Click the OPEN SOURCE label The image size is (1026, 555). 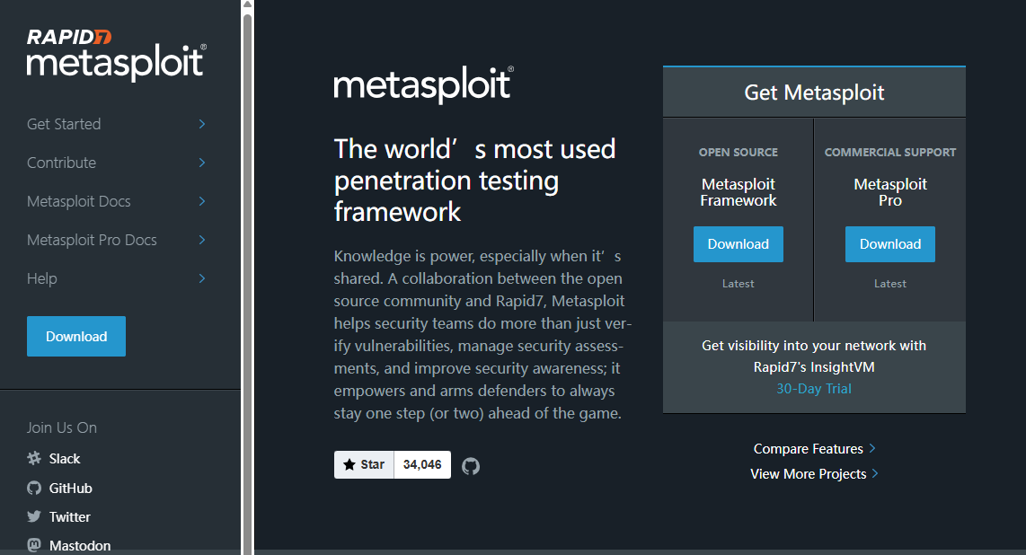(x=739, y=152)
